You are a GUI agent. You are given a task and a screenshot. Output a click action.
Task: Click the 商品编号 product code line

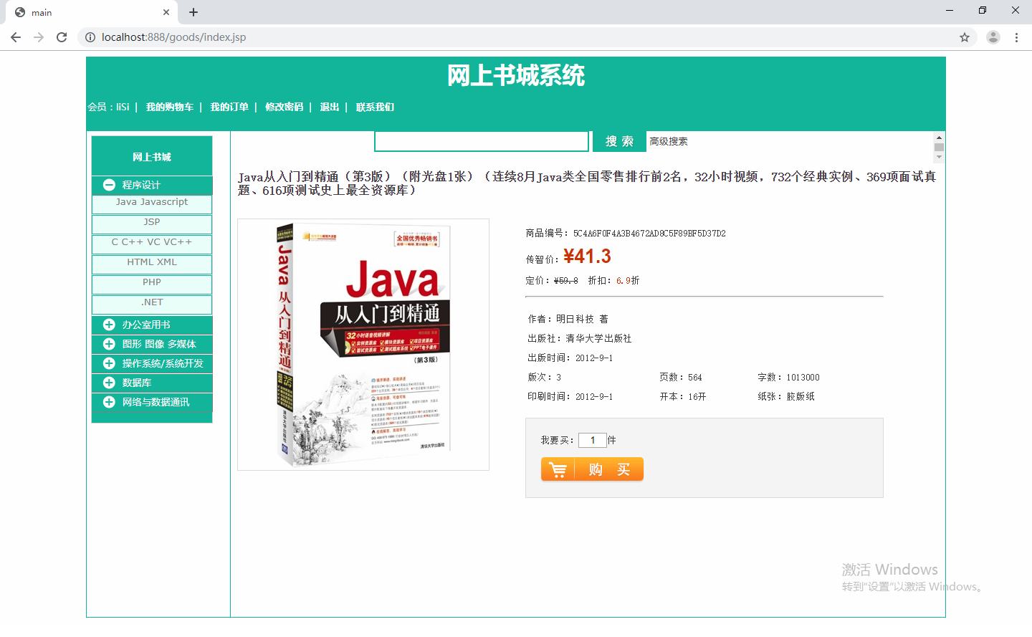pos(626,233)
